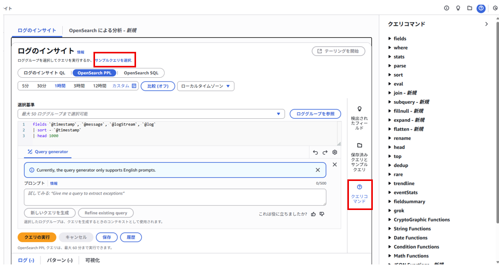This screenshot has height=266, width=499.
Task: Undo the last query editor change
Action: [x=315, y=152]
